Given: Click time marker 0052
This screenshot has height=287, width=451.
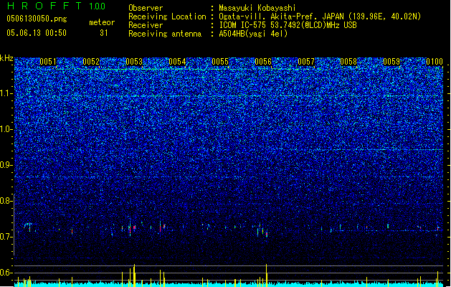Looking at the screenshot, I should pos(91,62).
